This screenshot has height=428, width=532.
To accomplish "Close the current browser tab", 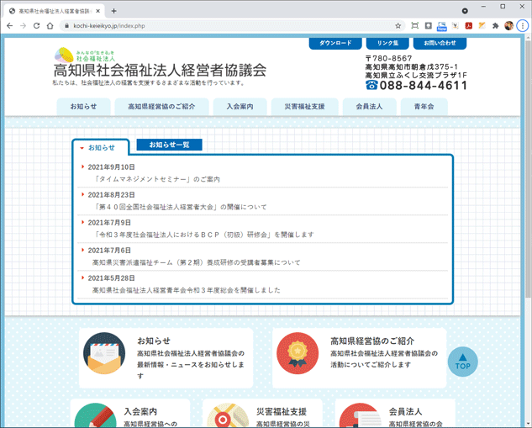I will (98, 11).
